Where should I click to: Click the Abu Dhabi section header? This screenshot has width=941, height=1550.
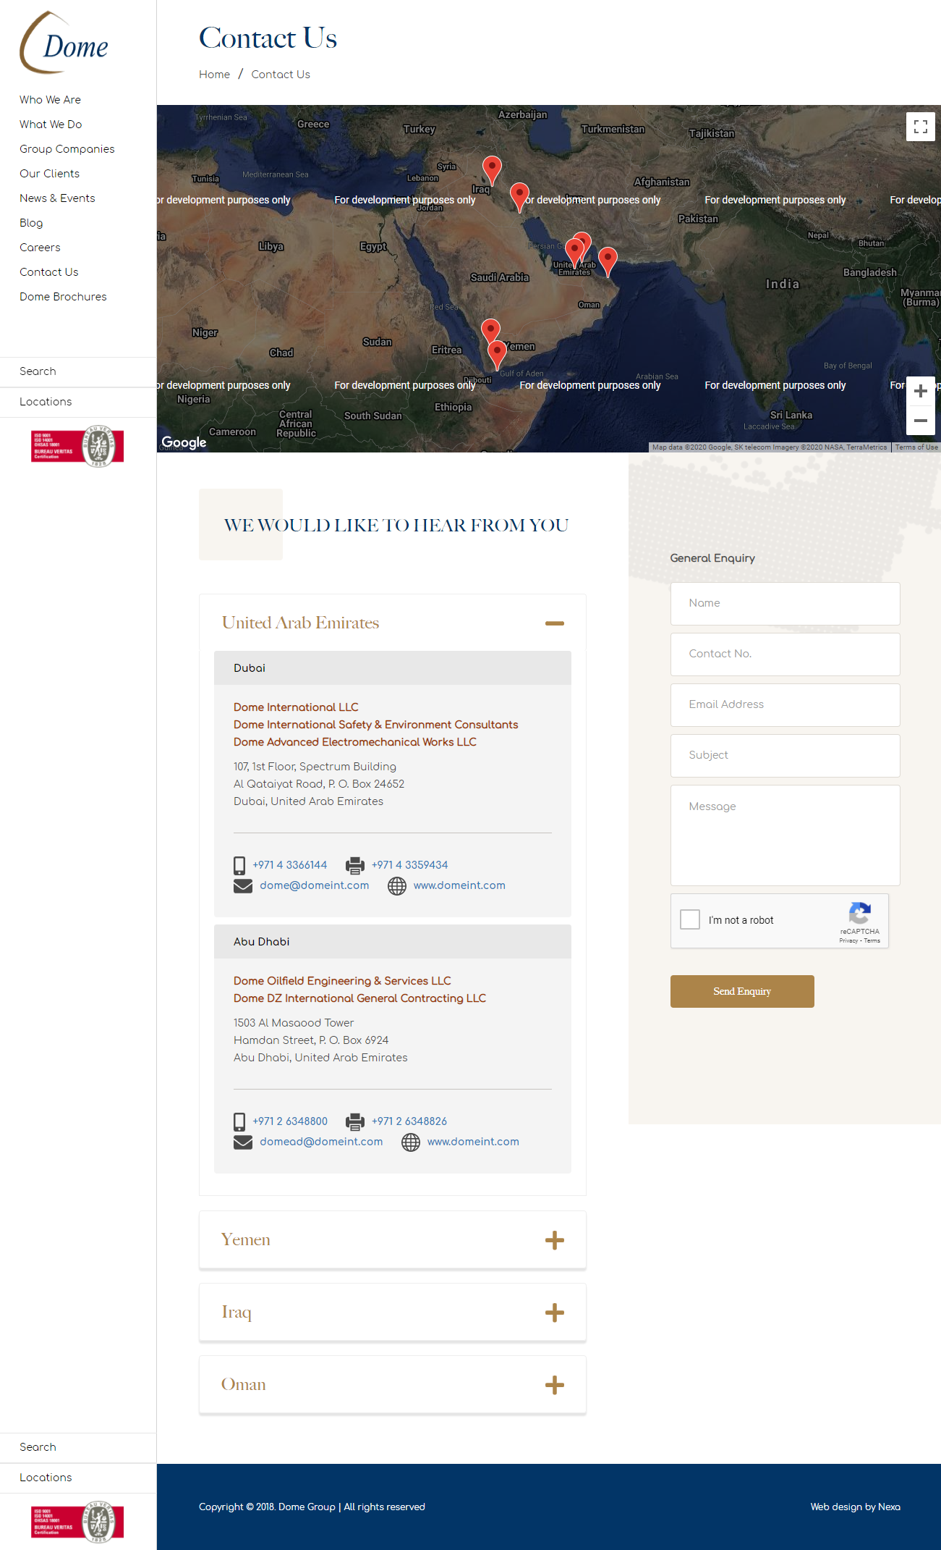393,942
